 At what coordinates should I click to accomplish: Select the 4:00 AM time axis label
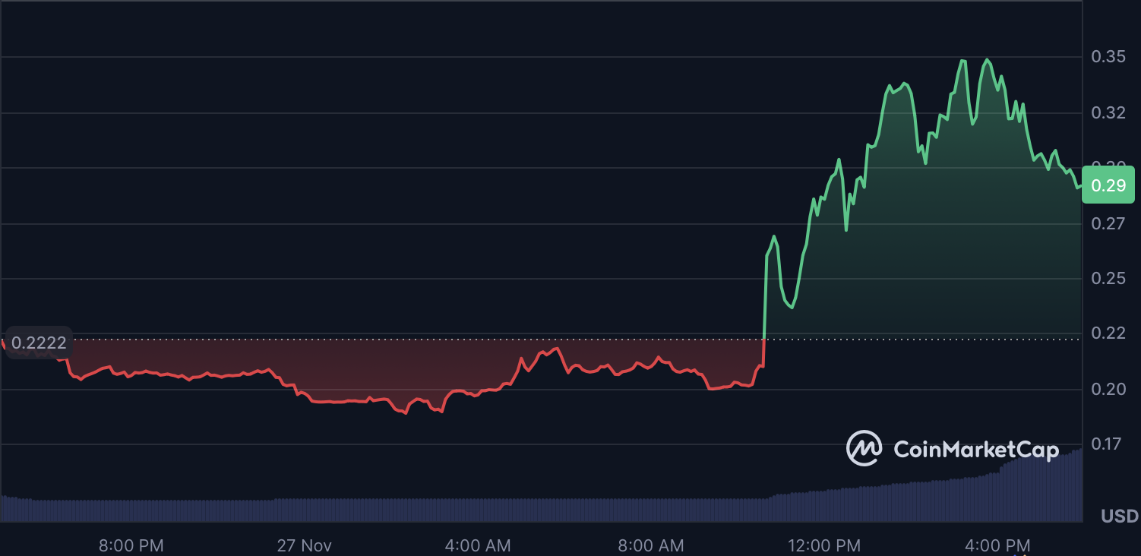[x=478, y=545]
